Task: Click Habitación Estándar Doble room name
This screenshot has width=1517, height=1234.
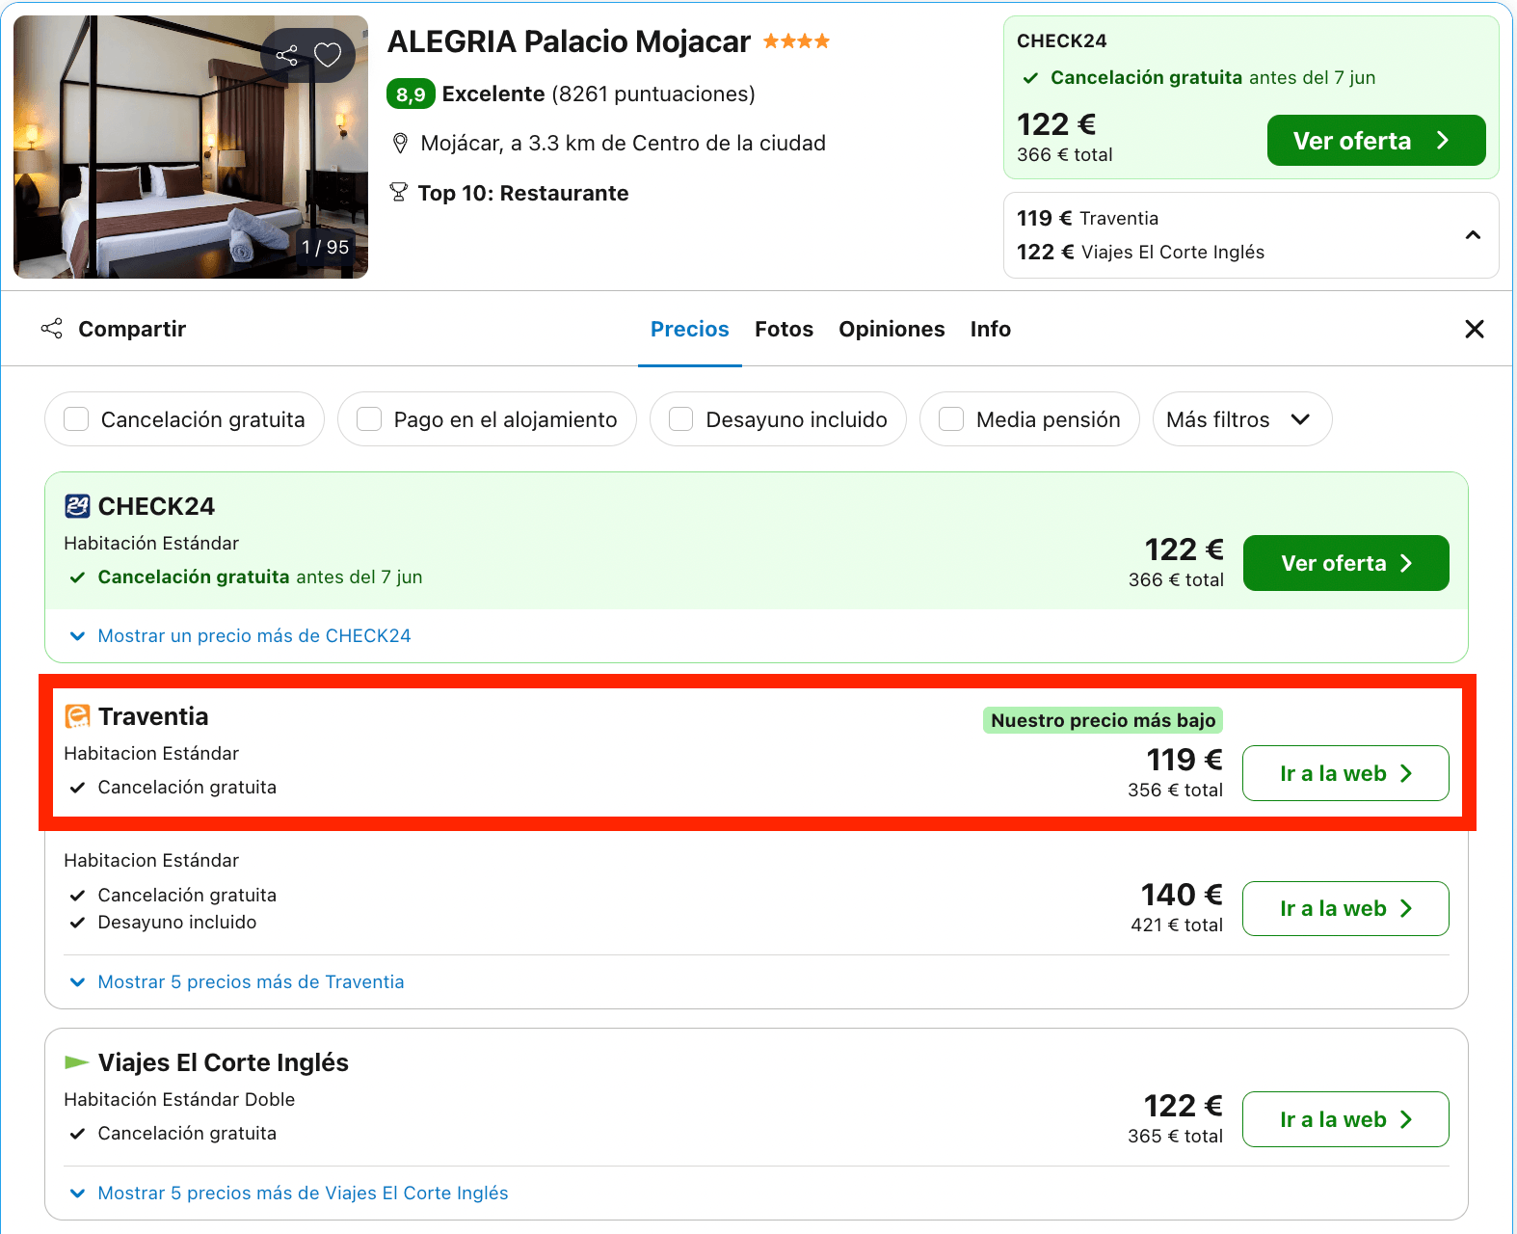Action: (x=179, y=1099)
